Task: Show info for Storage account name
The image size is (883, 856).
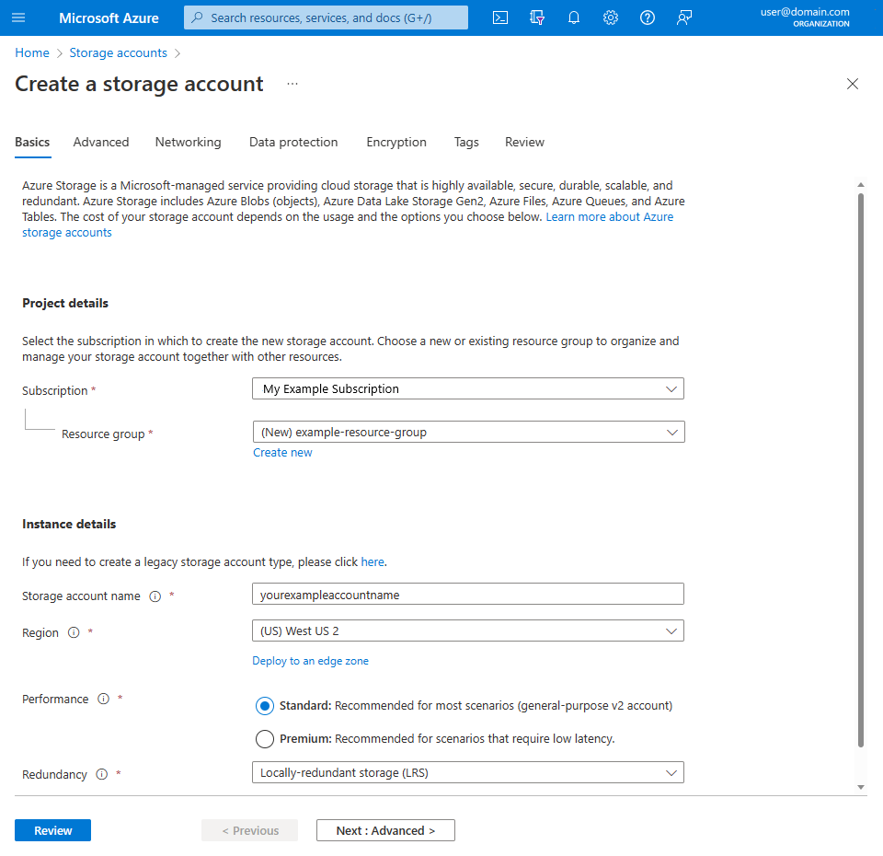Action: pyautogui.click(x=155, y=596)
